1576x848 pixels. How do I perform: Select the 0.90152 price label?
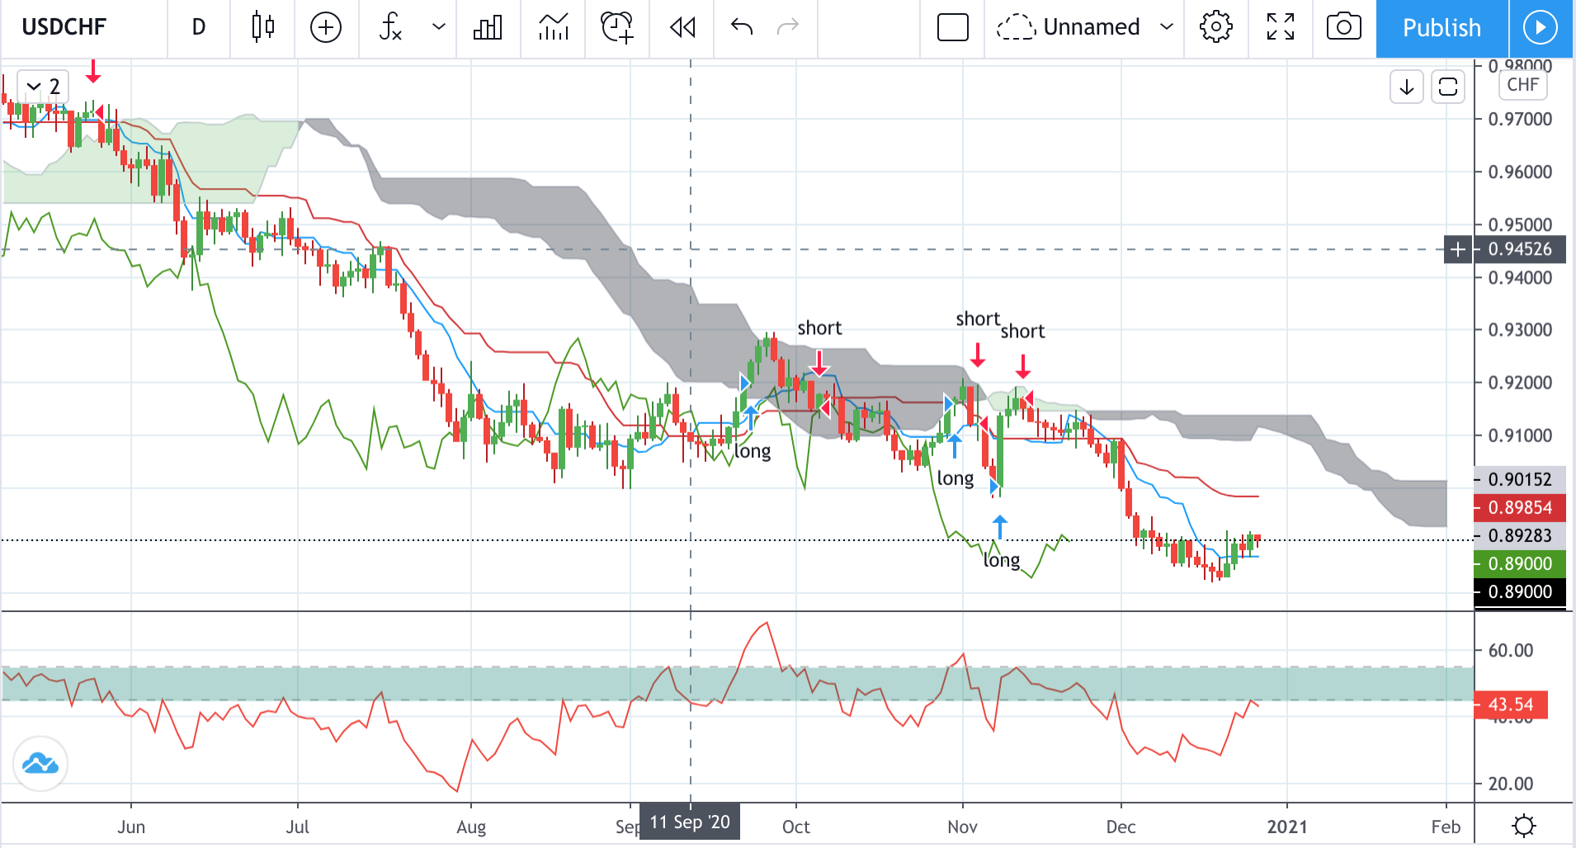click(1519, 479)
